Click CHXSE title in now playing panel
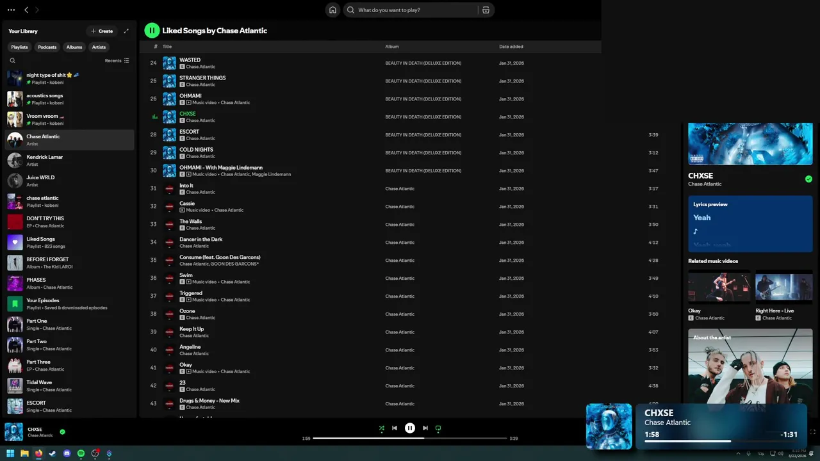The image size is (820, 461). [700, 175]
